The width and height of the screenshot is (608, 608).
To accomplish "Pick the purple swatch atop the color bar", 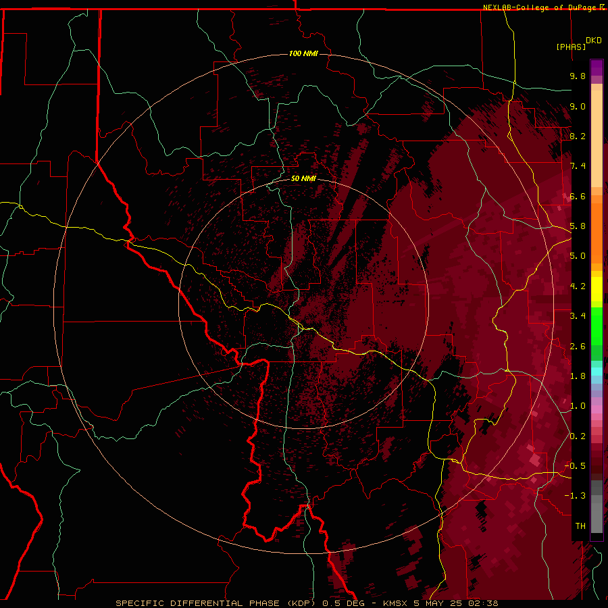I will point(597,68).
